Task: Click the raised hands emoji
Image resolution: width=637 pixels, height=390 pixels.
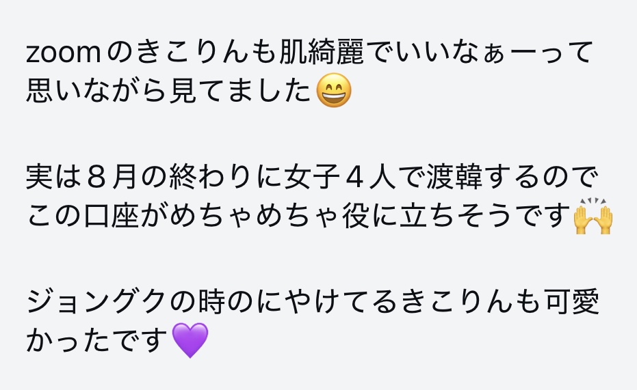Action: coord(593,216)
